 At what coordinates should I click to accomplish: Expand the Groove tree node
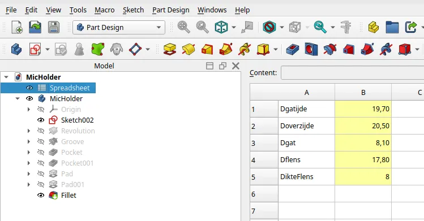(x=29, y=142)
